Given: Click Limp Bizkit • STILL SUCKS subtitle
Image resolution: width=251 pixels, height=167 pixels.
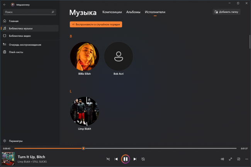Looking at the screenshot, I should pos(32,162).
